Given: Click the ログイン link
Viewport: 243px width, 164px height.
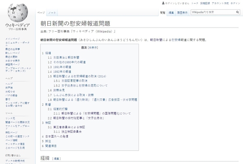Looking at the screenshot, I should [235, 3].
